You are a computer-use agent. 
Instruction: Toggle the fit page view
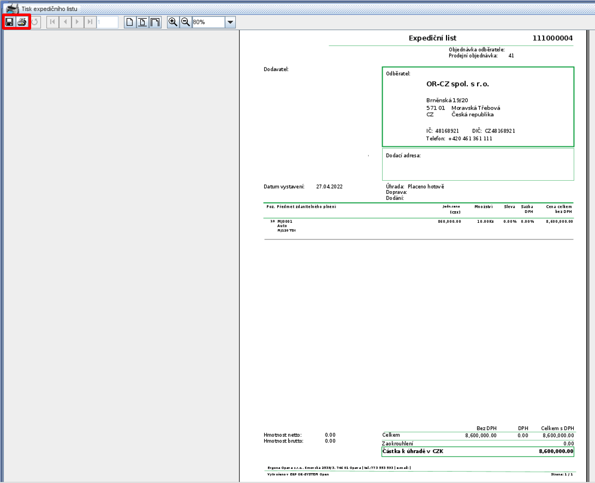pyautogui.click(x=142, y=22)
